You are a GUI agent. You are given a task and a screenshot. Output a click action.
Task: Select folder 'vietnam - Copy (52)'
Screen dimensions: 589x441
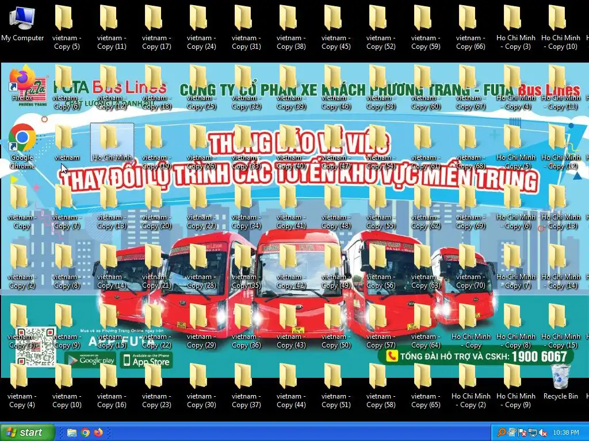[381, 28]
